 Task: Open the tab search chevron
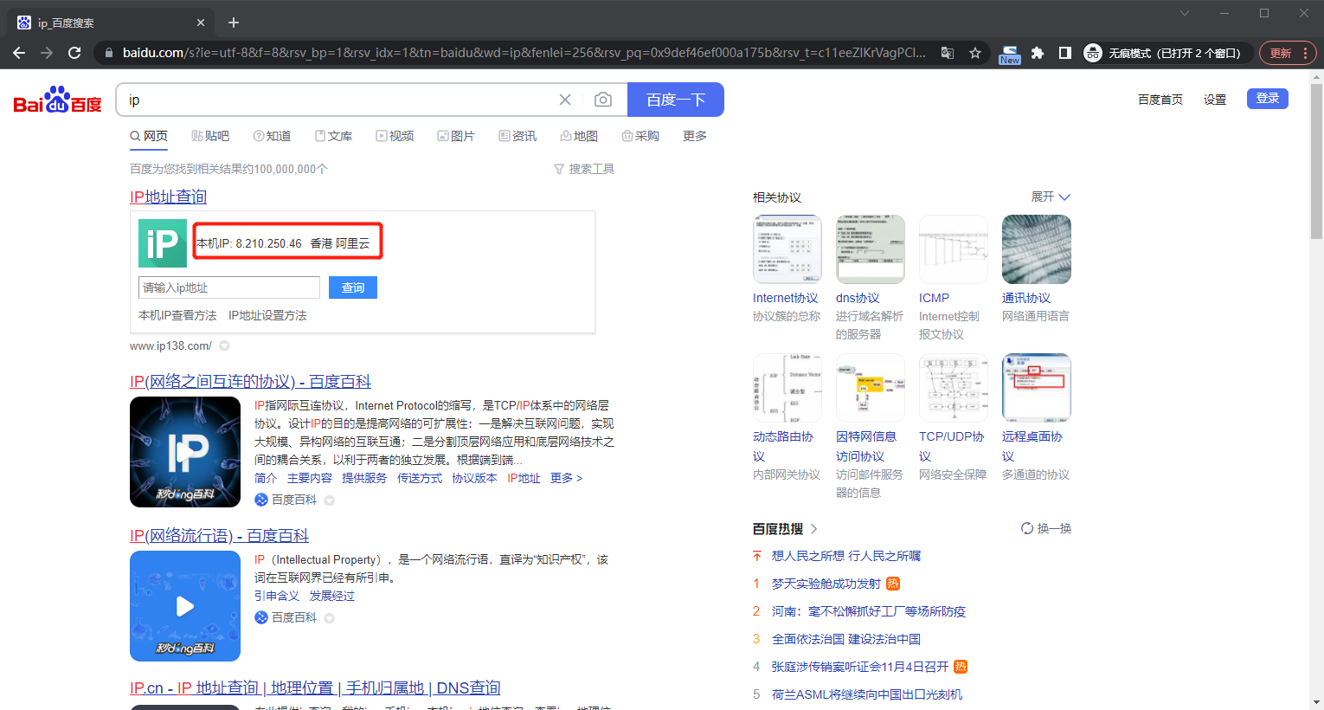click(x=1185, y=13)
